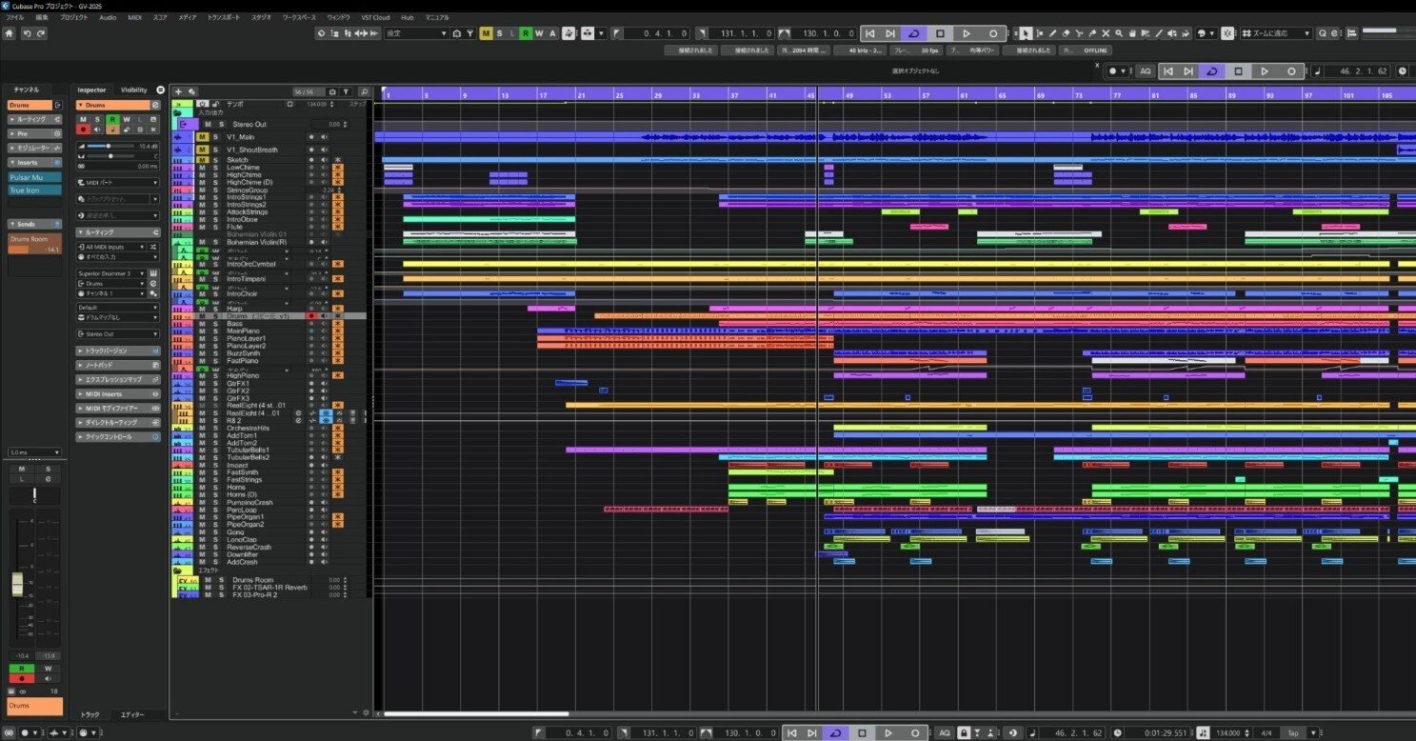1416x741 pixels.
Task: Open the Pulsar Mu insert plugin
Action: (35, 177)
